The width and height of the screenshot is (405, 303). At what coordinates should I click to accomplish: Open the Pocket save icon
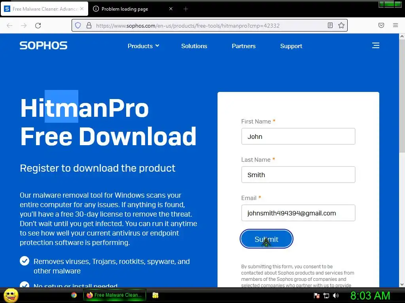381,25
